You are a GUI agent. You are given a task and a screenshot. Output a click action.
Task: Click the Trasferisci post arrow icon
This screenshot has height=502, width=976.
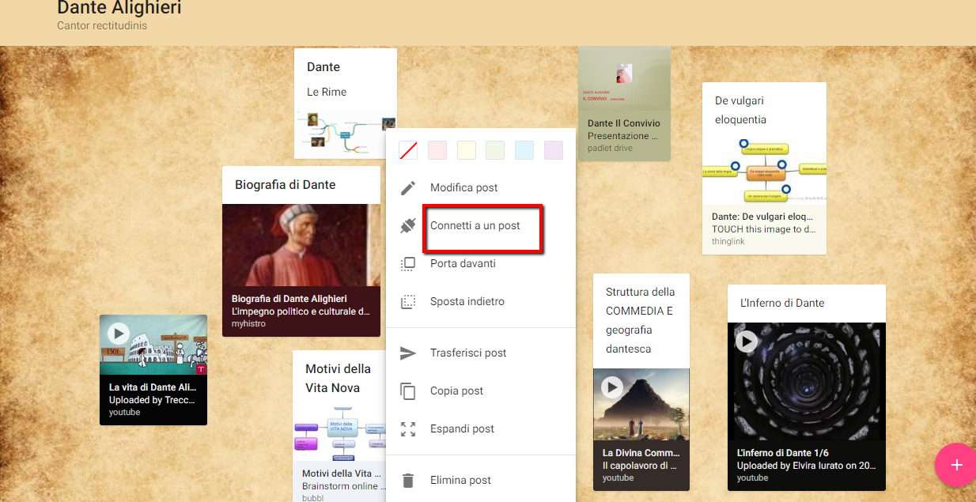(408, 353)
